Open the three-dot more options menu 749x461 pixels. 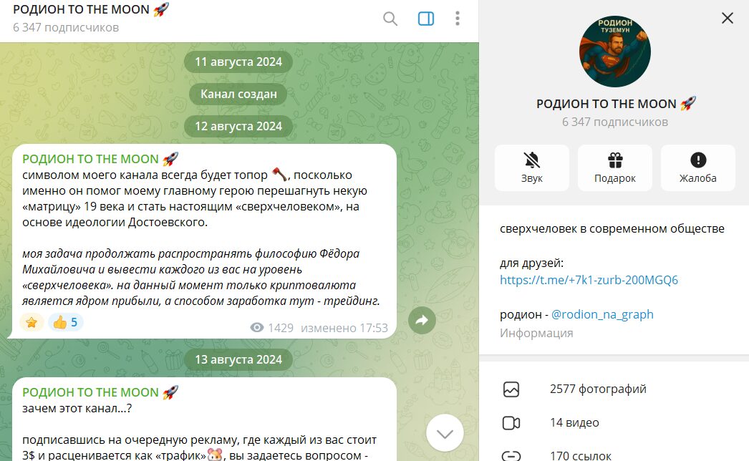[x=457, y=19]
